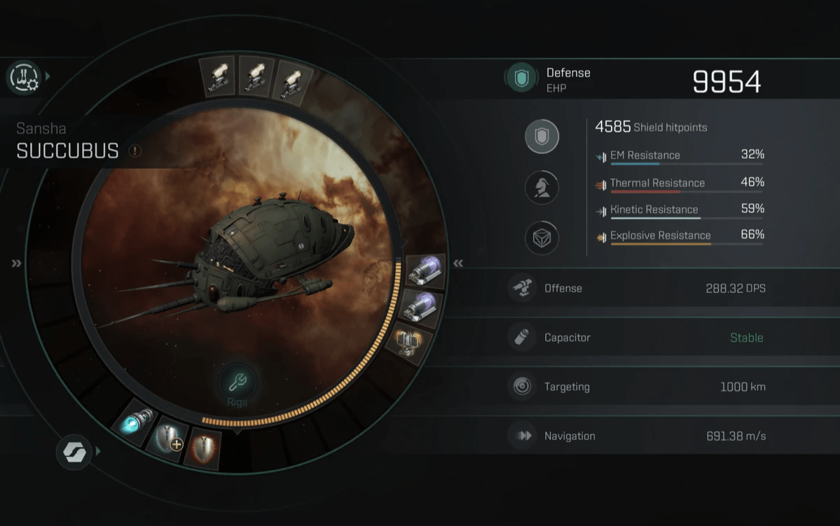Open the Rigs wrench icon
The height and width of the screenshot is (526, 840).
[237, 382]
